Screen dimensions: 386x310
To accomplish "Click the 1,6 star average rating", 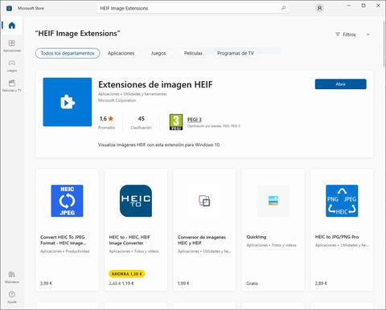I will point(106,119).
